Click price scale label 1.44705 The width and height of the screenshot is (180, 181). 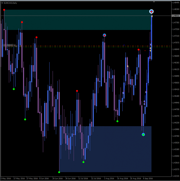pos(176,109)
